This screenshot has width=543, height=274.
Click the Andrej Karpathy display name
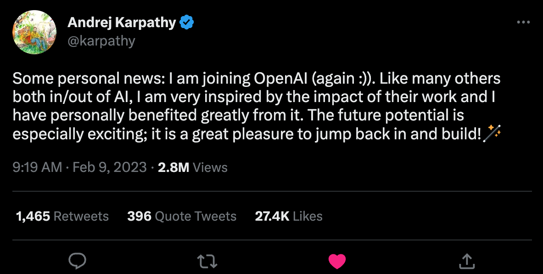(x=122, y=23)
